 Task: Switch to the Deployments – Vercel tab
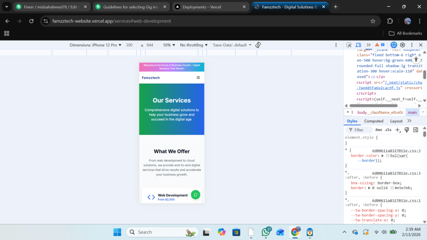(210, 7)
